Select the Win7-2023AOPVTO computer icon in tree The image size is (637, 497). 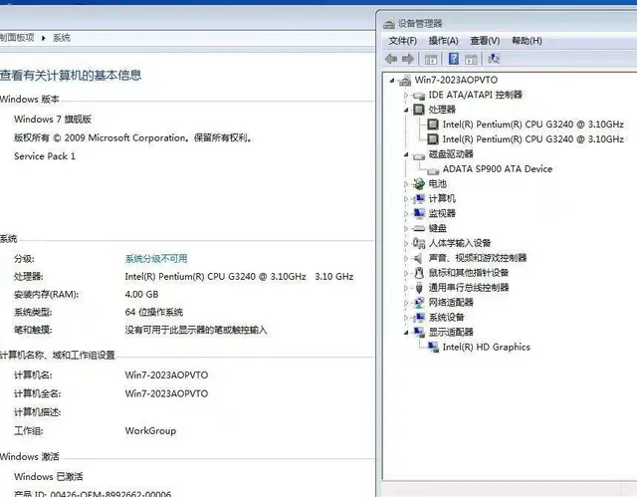click(x=405, y=80)
